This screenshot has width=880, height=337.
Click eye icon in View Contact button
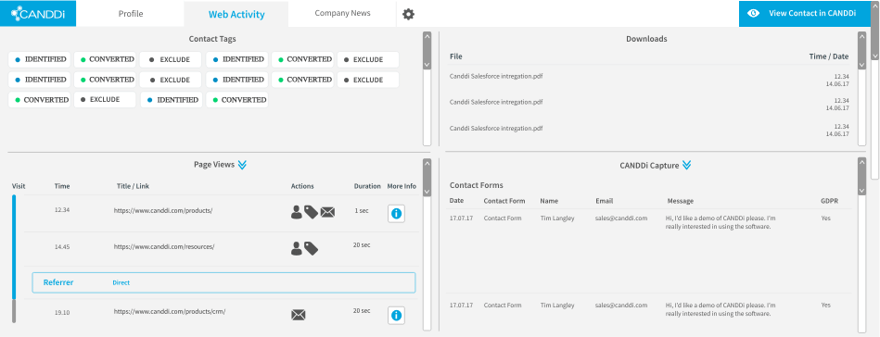754,14
